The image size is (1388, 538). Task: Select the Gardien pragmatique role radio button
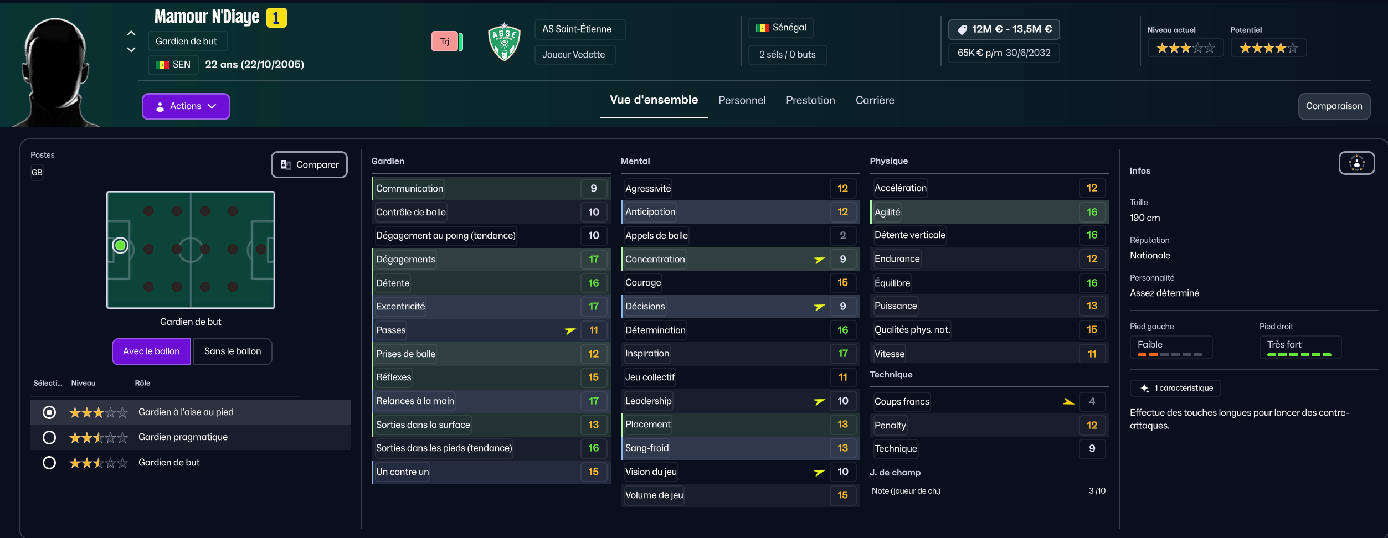[49, 438]
